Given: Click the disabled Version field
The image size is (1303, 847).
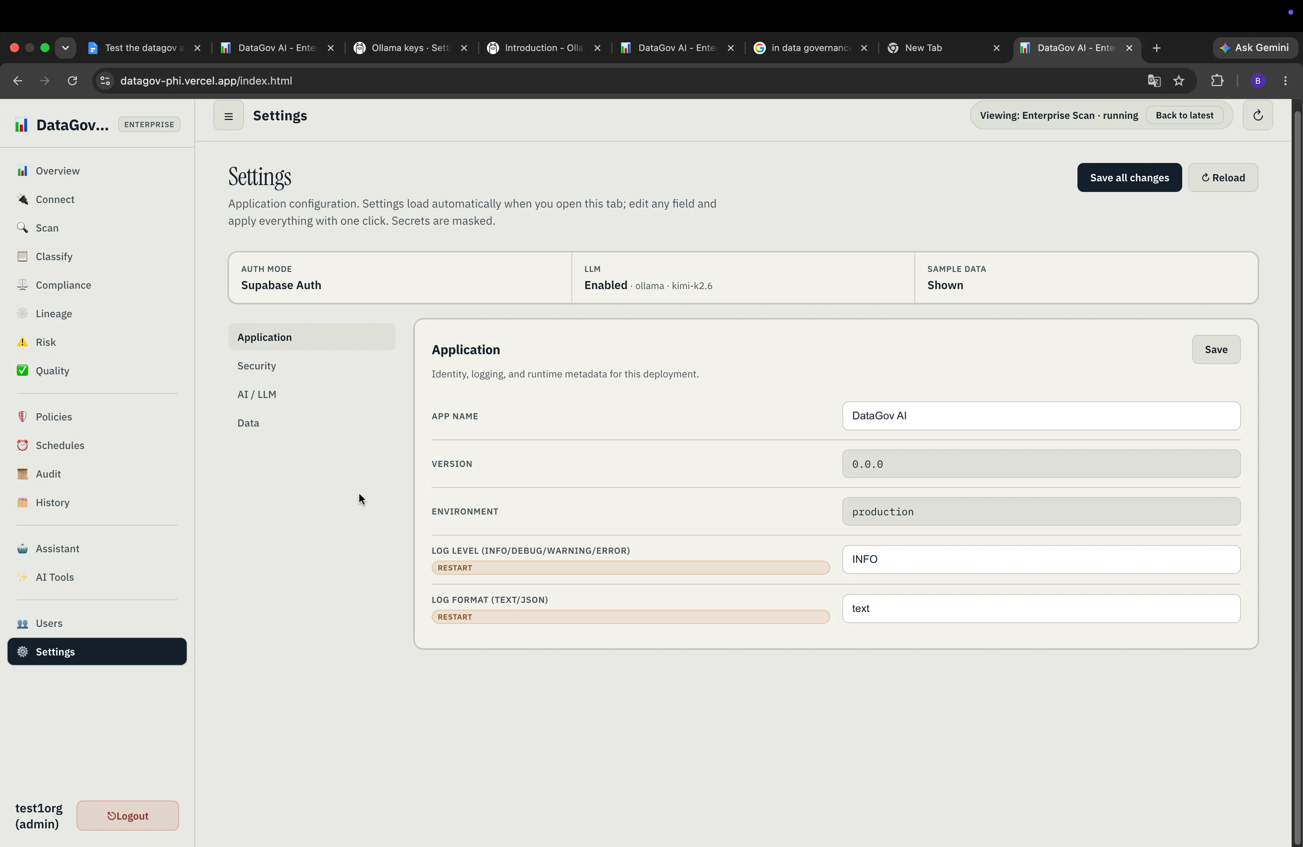Looking at the screenshot, I should [1041, 464].
